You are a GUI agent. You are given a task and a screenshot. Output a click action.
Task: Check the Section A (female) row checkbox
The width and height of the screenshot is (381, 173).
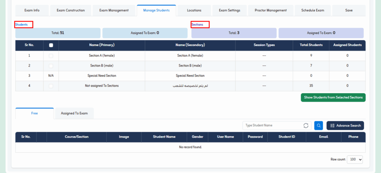click(x=51, y=56)
